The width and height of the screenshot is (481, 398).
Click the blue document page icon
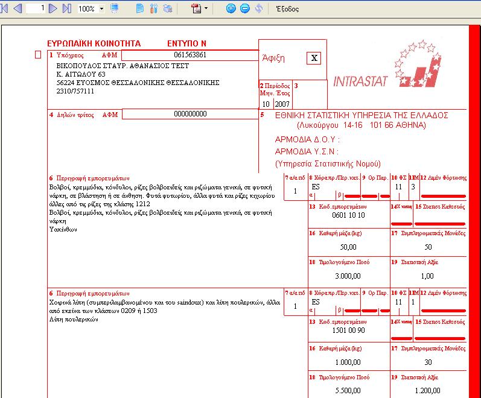[x=139, y=8]
